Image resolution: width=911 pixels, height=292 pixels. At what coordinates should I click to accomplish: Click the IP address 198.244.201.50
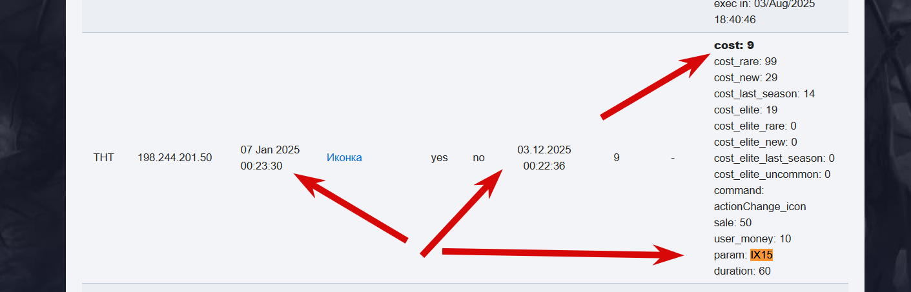point(174,158)
